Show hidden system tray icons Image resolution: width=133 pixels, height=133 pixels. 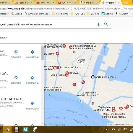[x=107, y=129]
